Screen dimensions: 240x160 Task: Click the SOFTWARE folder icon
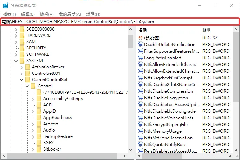point(22,54)
